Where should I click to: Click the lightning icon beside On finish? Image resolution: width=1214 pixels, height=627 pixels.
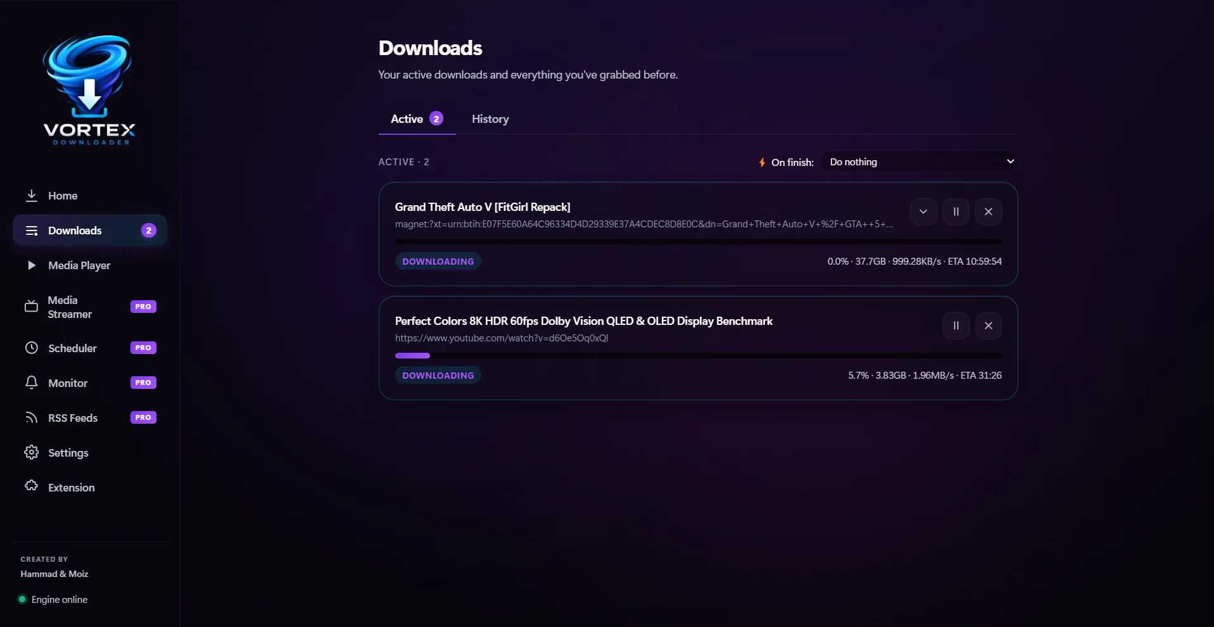pos(762,163)
